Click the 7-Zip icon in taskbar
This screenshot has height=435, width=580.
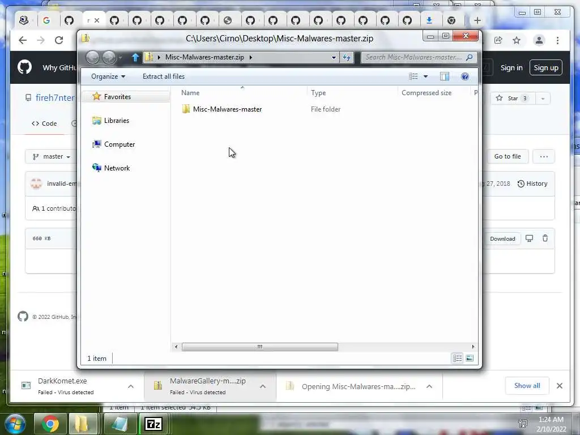tap(153, 424)
